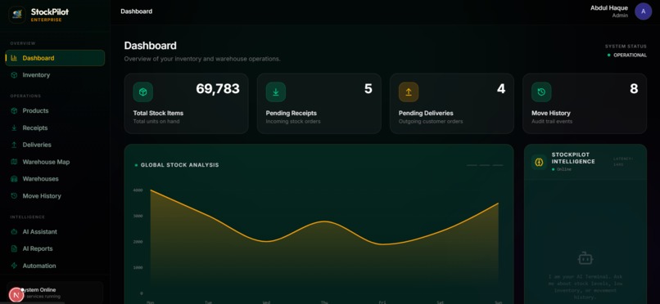
Task: Click the Abdul Haque user name
Action: (x=609, y=8)
